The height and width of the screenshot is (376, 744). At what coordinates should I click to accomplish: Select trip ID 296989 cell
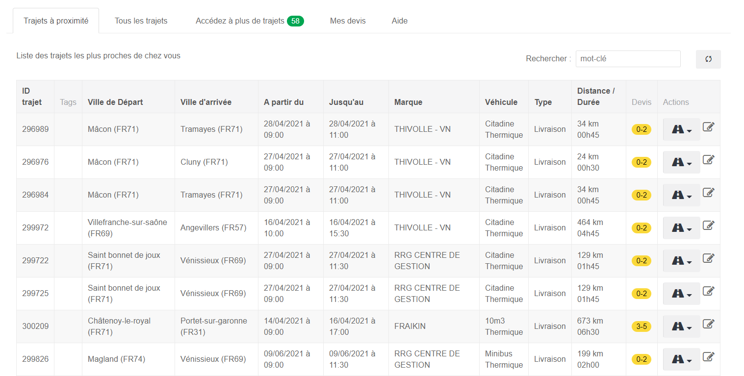35,129
